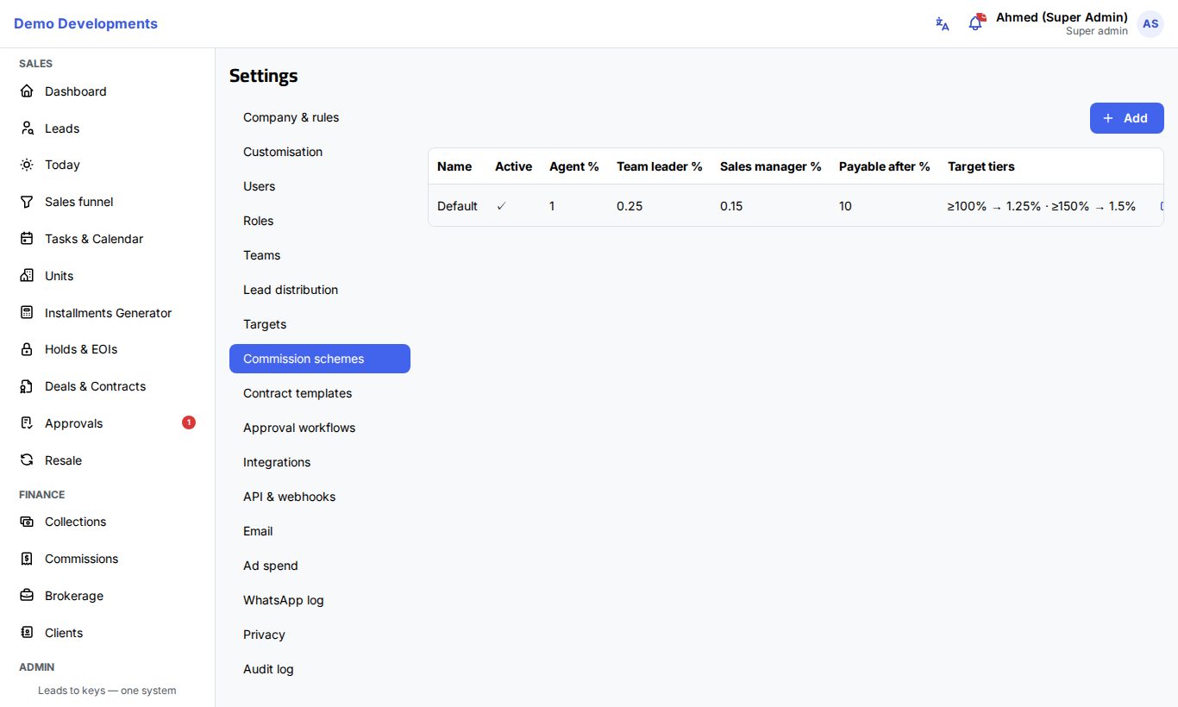Open Audit log settings section
Image resolution: width=1178 pixels, height=707 pixels.
point(320,669)
